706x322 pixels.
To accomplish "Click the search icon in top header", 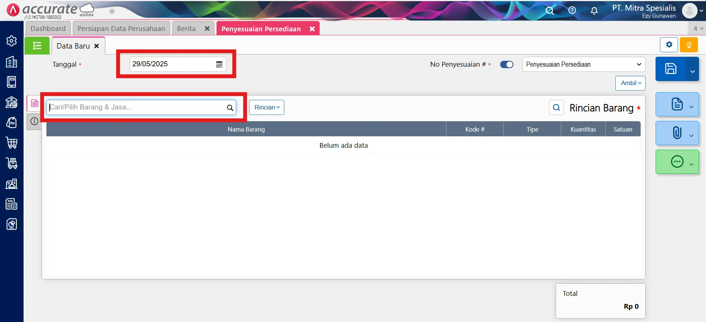I will click(x=549, y=10).
